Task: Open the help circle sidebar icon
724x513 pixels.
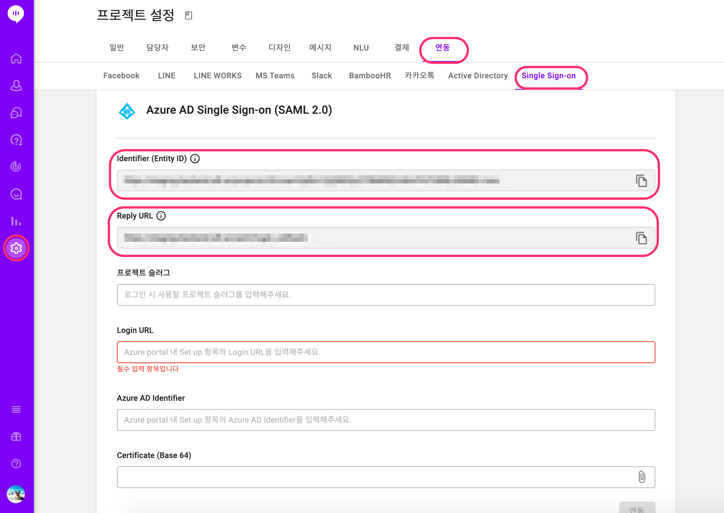Action: pos(16,464)
